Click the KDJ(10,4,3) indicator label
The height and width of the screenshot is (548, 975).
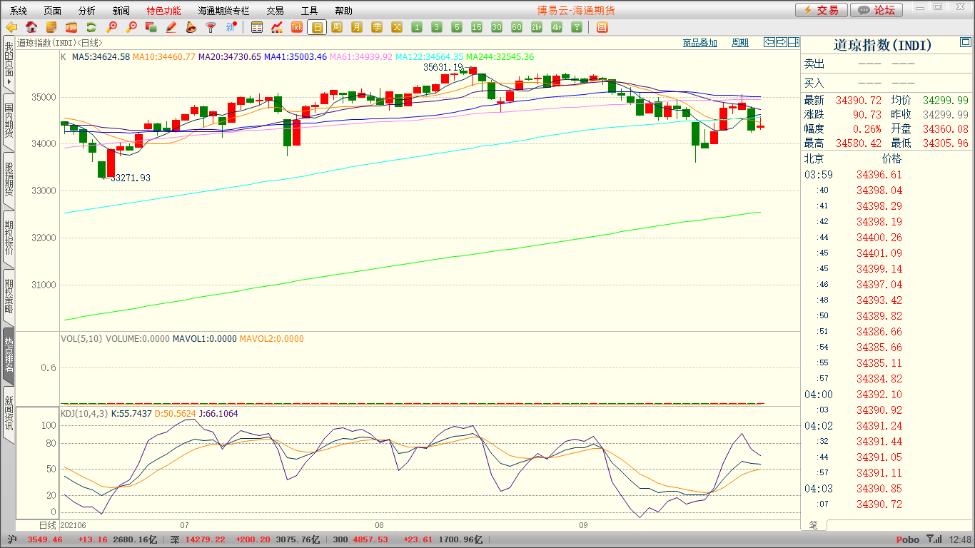pos(84,413)
